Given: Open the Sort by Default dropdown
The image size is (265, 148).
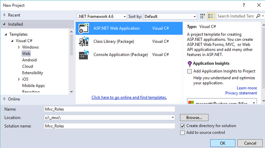Looking at the screenshot, I should coord(170,16).
